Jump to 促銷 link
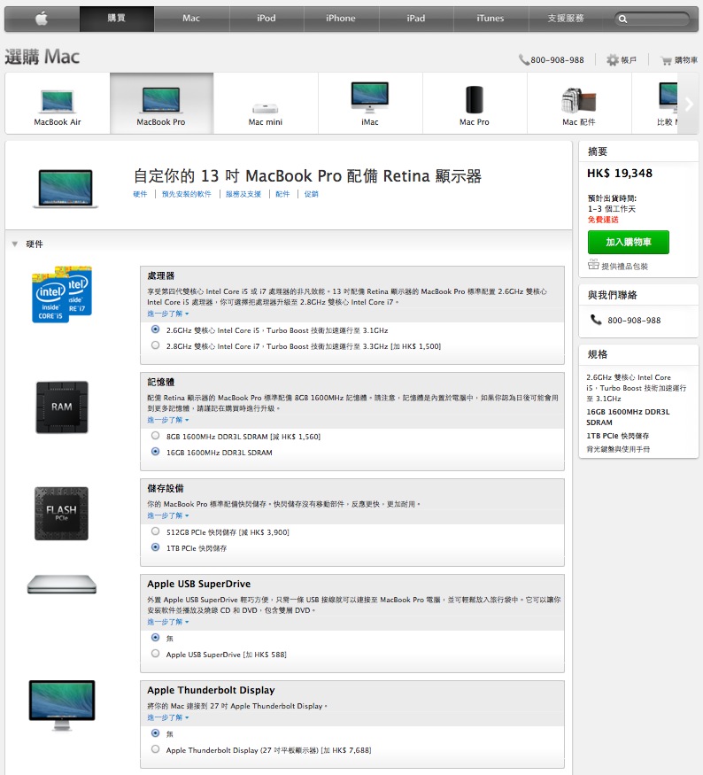This screenshot has height=775, width=703. click(x=312, y=194)
